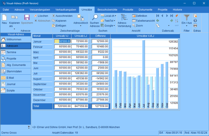The height and width of the screenshot is (136, 209).
Task: Jump to last record
Action: point(172,16)
